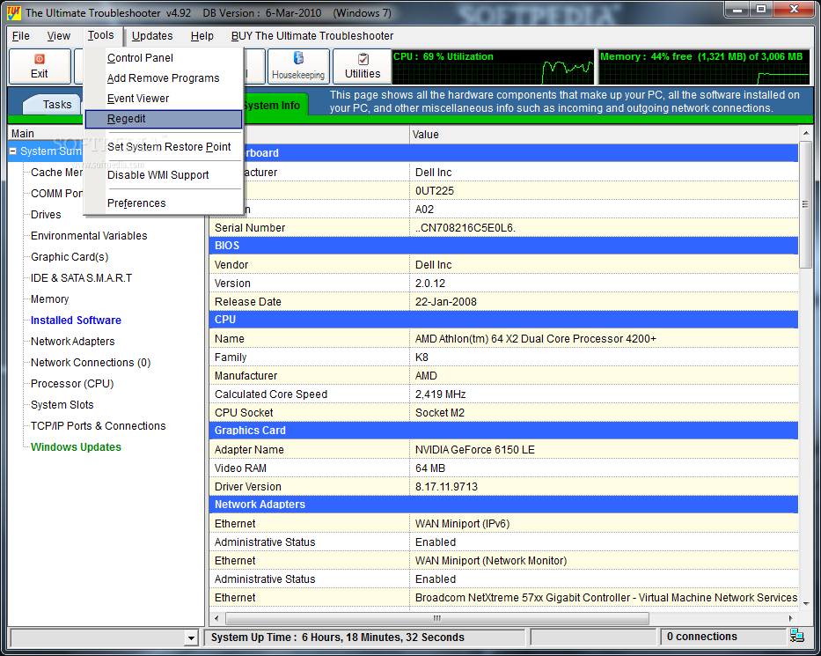This screenshot has height=656, width=821.
Task: Click the vertical scrollbar up arrow
Action: [806, 133]
